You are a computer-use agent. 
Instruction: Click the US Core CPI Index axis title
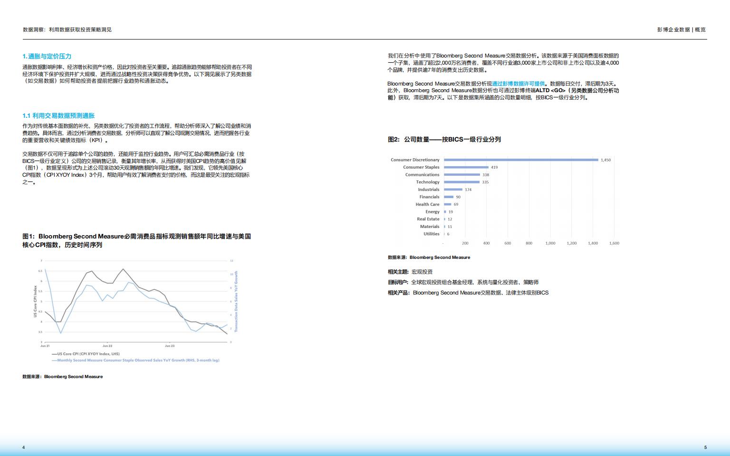[35, 301]
